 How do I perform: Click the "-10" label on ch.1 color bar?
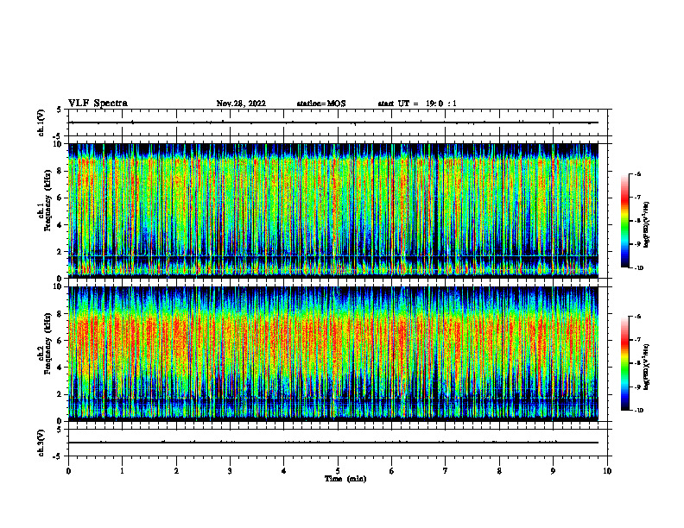tap(638, 268)
